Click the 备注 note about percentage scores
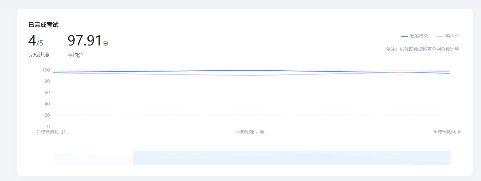This screenshot has height=181, width=481. coord(422,49)
